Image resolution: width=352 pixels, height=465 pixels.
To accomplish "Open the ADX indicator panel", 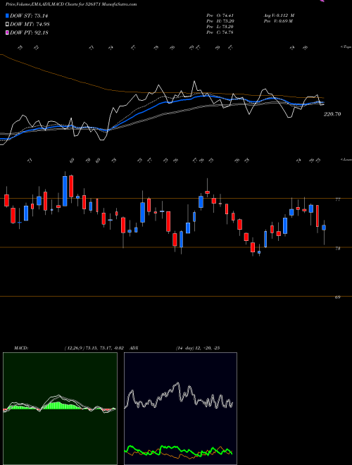I will click(x=180, y=409).
